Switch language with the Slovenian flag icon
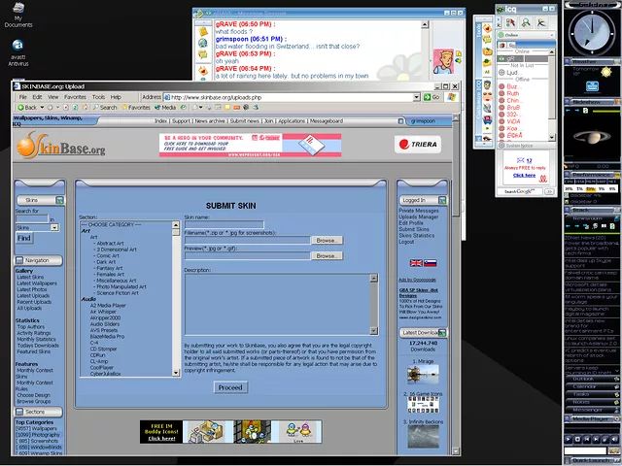The width and height of the screenshot is (622, 466). [x=431, y=263]
